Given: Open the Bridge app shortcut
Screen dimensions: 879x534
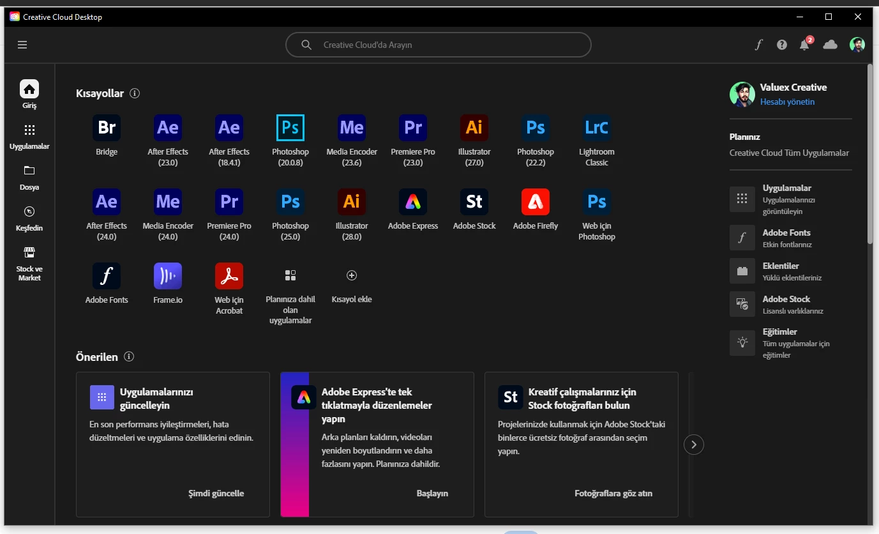Looking at the screenshot, I should pos(107,128).
